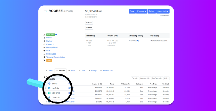Click the info icon next to Rank 2097
216x111 pixels.
click(x=56, y=34)
